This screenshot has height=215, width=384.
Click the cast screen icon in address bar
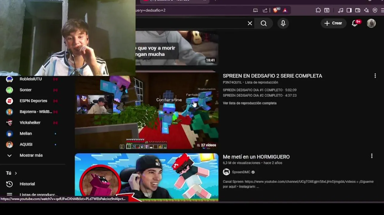tap(255, 10)
